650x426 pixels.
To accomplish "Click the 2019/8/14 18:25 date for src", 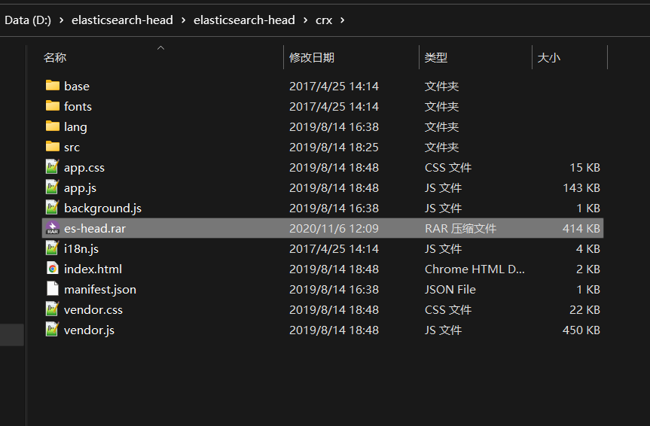I will point(334,147).
